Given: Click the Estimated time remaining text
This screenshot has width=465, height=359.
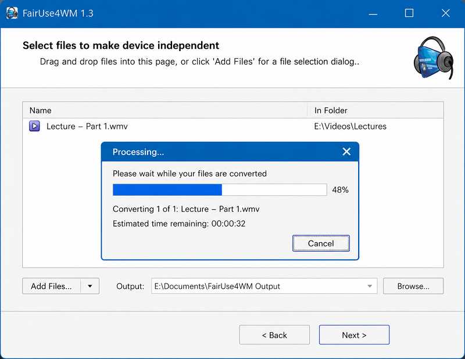Looking at the screenshot, I should coord(179,224).
